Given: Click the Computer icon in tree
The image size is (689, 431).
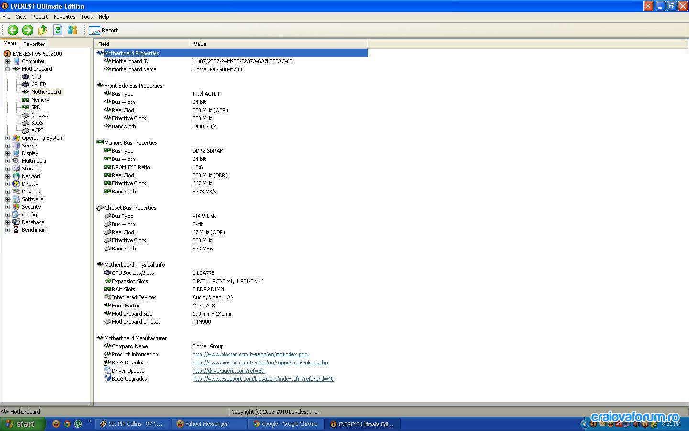Looking at the screenshot, I should click(16, 61).
